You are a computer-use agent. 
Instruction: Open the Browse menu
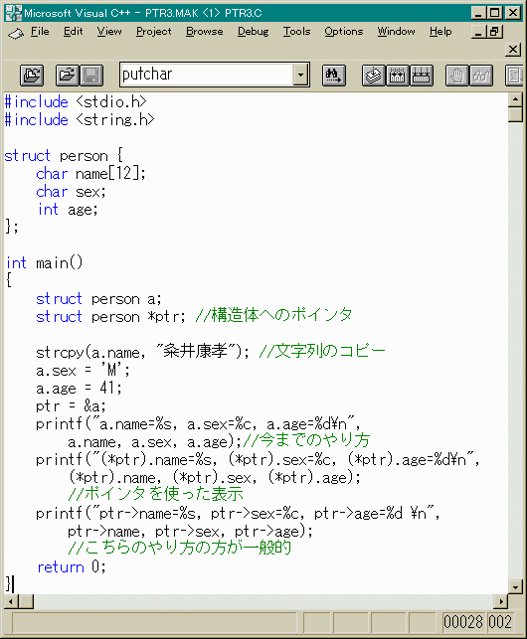(x=205, y=32)
